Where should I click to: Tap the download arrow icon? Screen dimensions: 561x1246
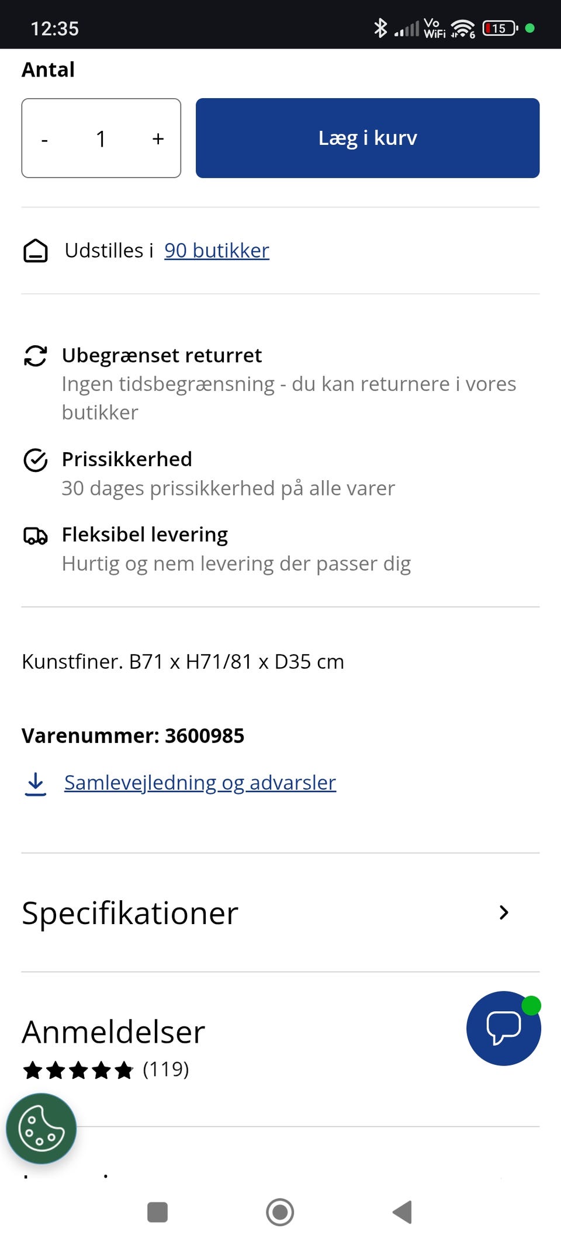coord(36,784)
